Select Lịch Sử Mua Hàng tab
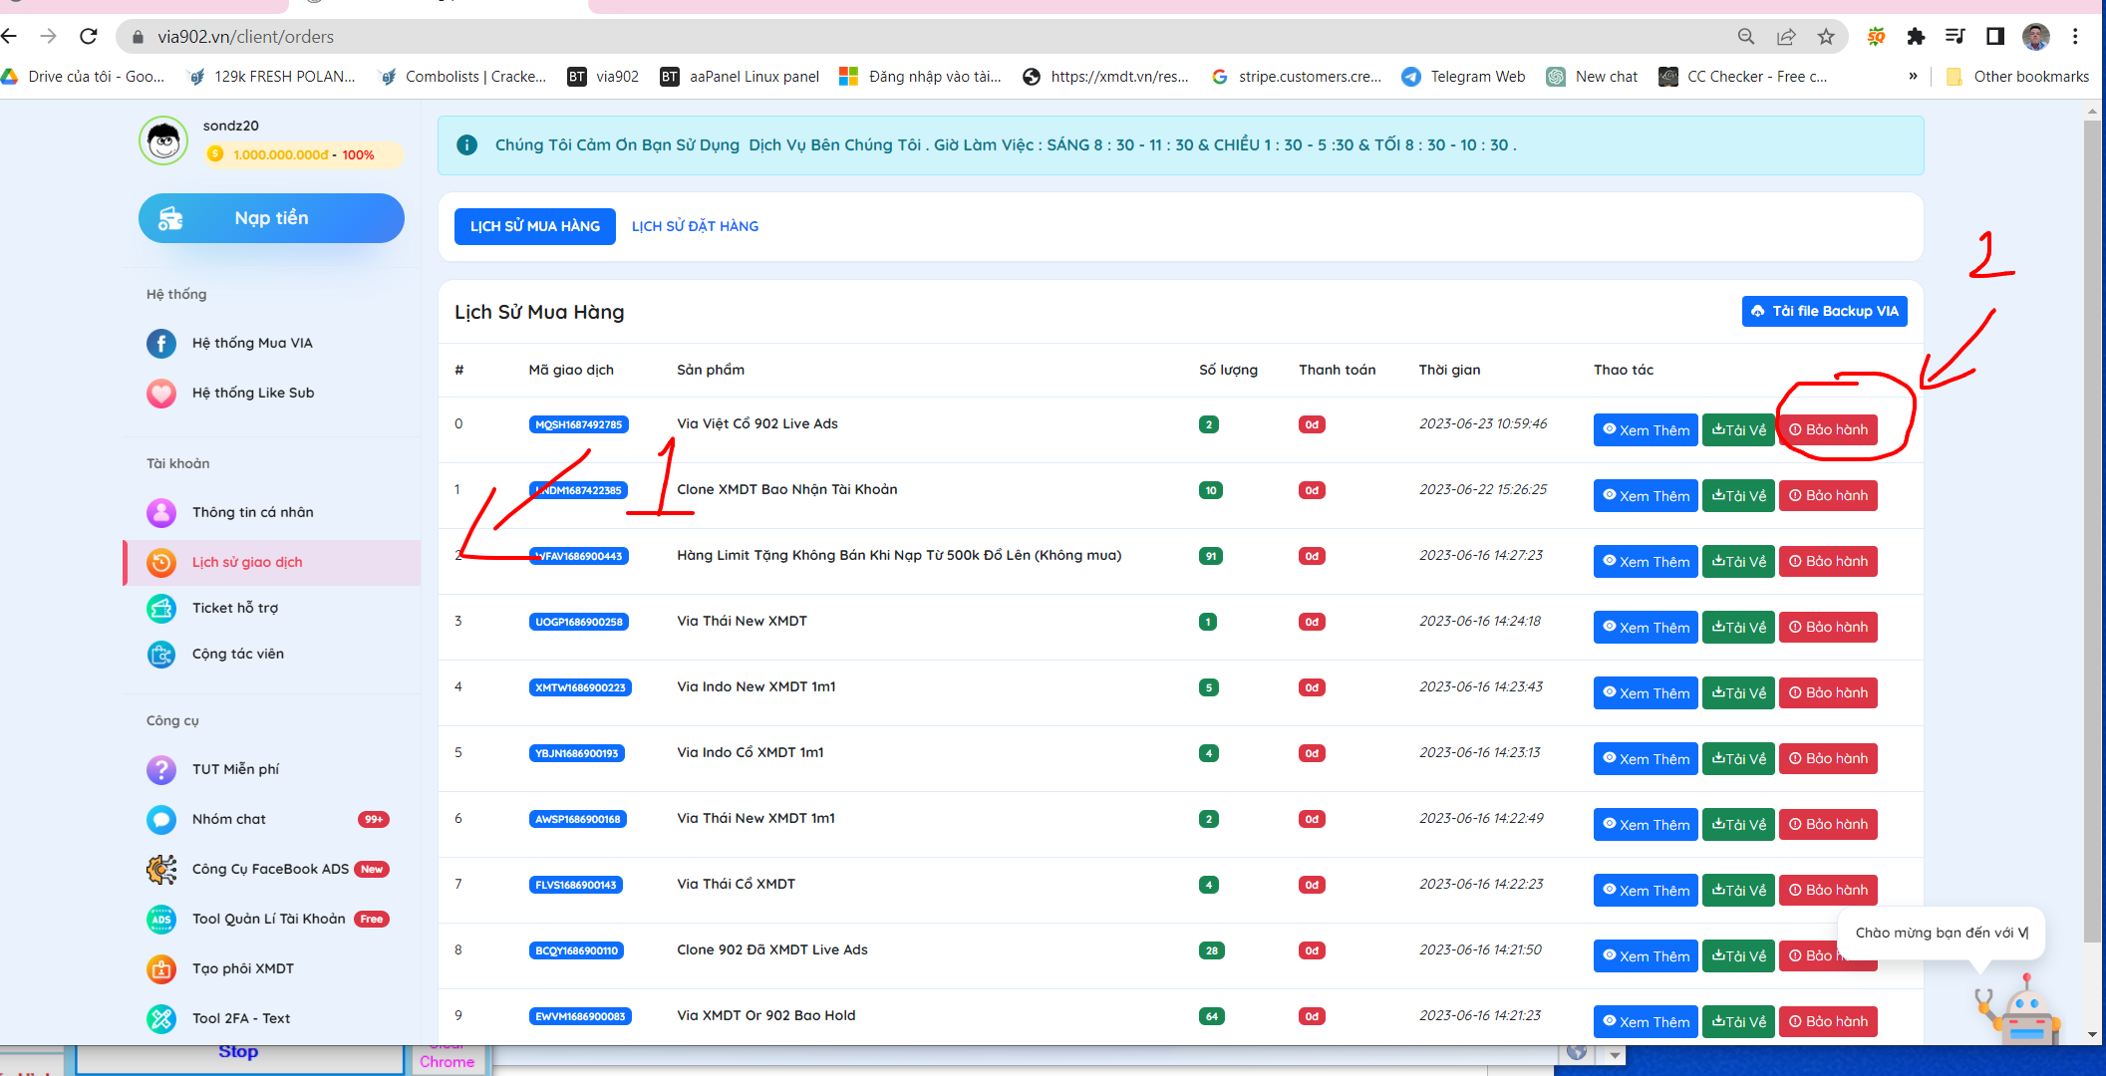Screen dimensions: 2106x1076 click(535, 226)
